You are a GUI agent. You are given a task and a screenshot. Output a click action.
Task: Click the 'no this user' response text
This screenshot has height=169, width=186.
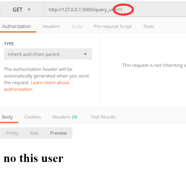coord(33,158)
